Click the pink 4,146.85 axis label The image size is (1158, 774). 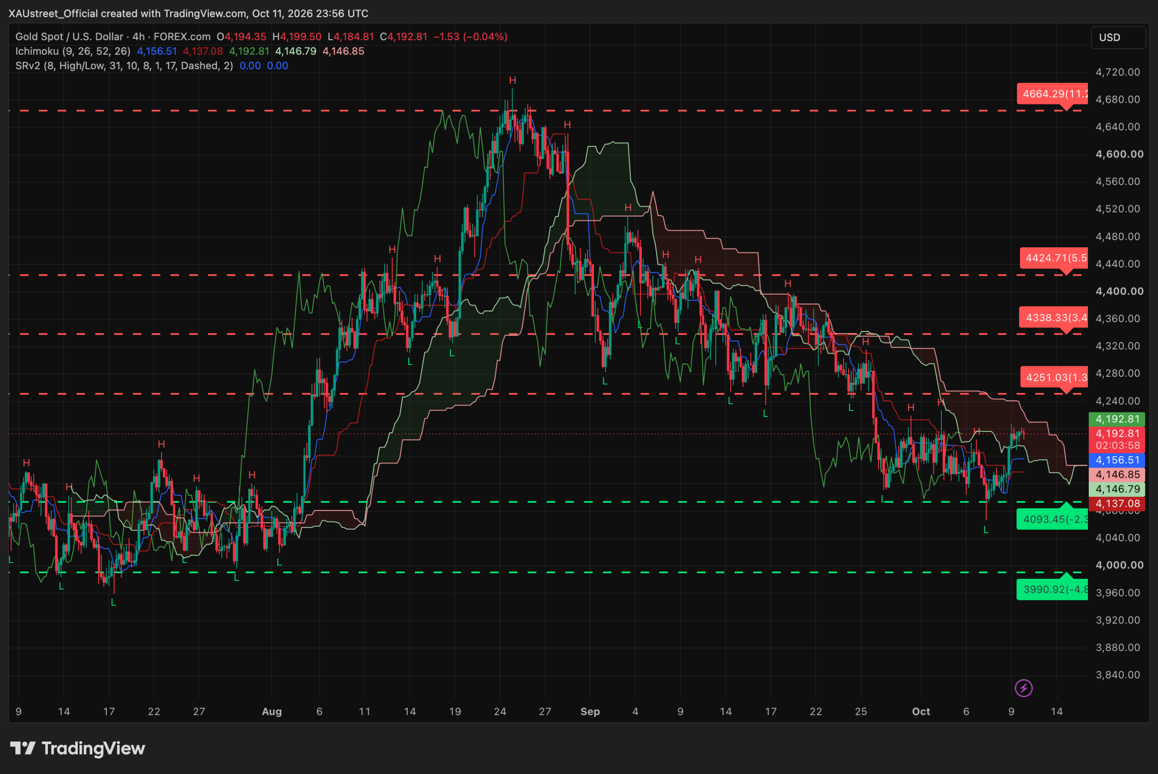(x=1117, y=474)
